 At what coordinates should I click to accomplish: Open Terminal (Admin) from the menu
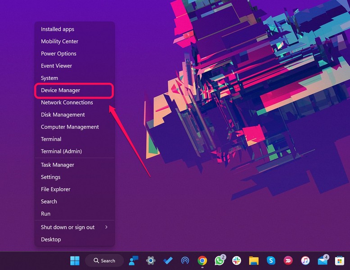(61, 152)
